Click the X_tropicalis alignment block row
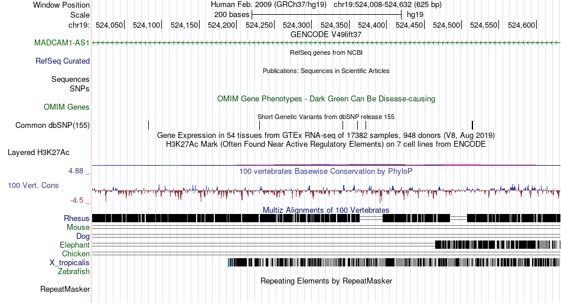This screenshot has height=303, width=561. [x=394, y=263]
